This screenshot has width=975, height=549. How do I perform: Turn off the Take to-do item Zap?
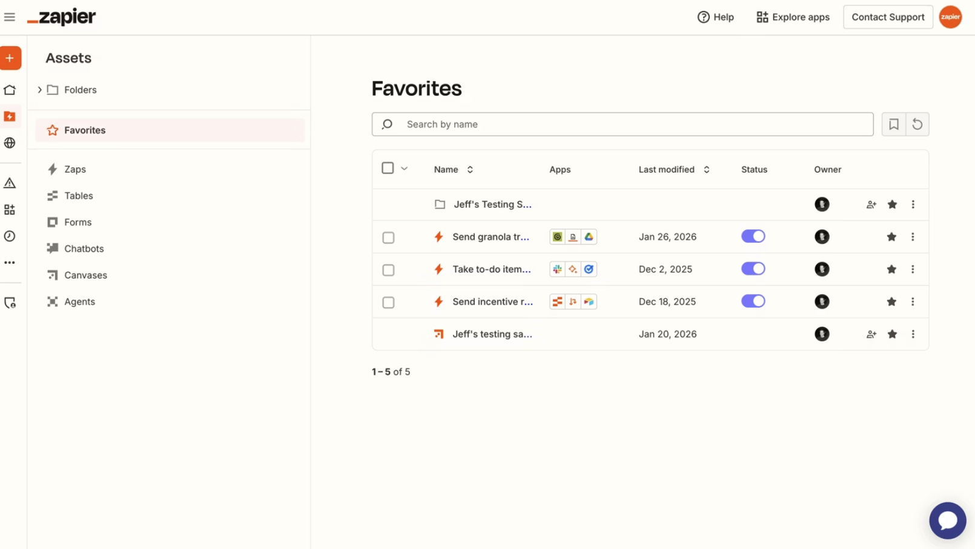(753, 268)
